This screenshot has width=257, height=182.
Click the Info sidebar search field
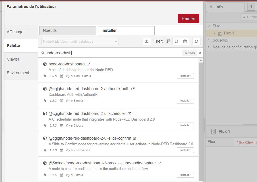tap(249, 17)
